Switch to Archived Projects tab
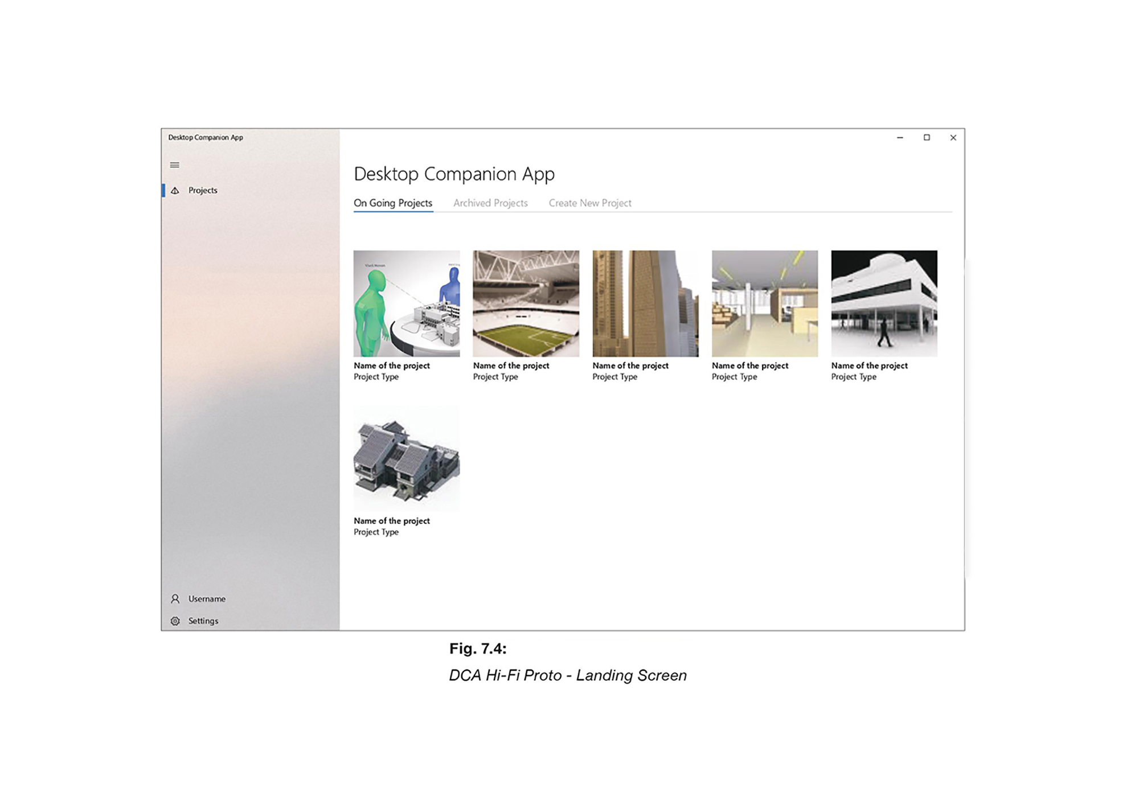The width and height of the screenshot is (1139, 805). [x=490, y=203]
